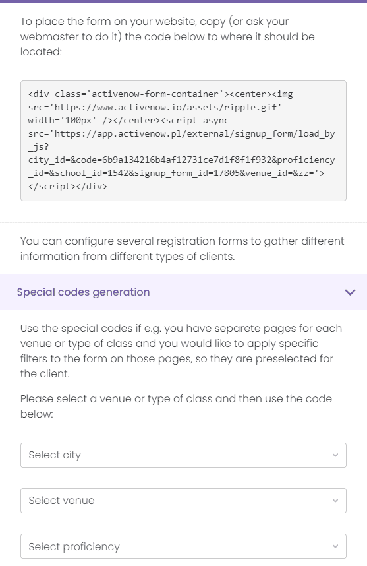The height and width of the screenshot is (566, 367).
Task: Click the Special codes generation heading
Action: click(83, 292)
